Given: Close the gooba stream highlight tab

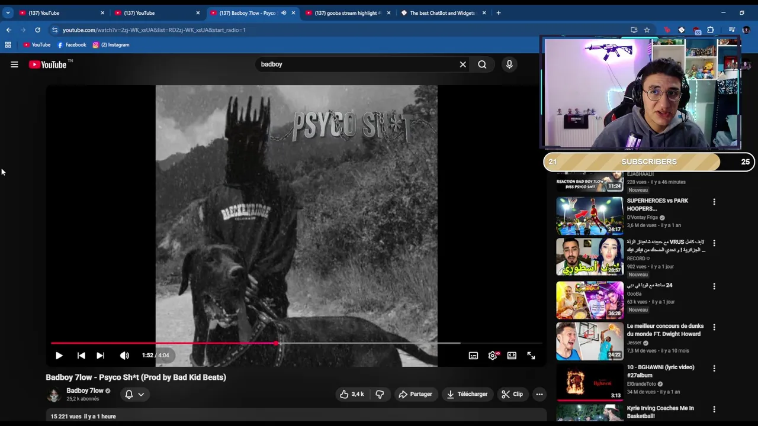Looking at the screenshot, I should (389, 13).
